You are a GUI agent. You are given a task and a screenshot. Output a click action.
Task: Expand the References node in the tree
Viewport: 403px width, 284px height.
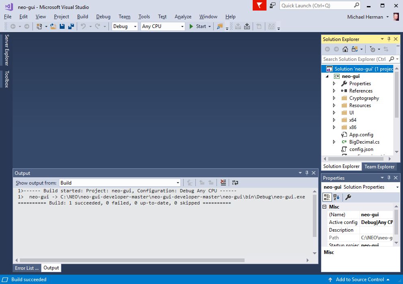334,90
